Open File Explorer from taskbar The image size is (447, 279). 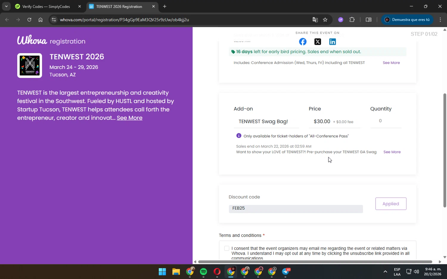176,272
